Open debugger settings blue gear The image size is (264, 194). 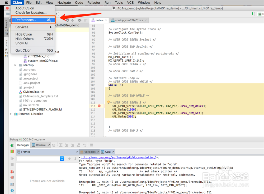click(x=12, y=191)
